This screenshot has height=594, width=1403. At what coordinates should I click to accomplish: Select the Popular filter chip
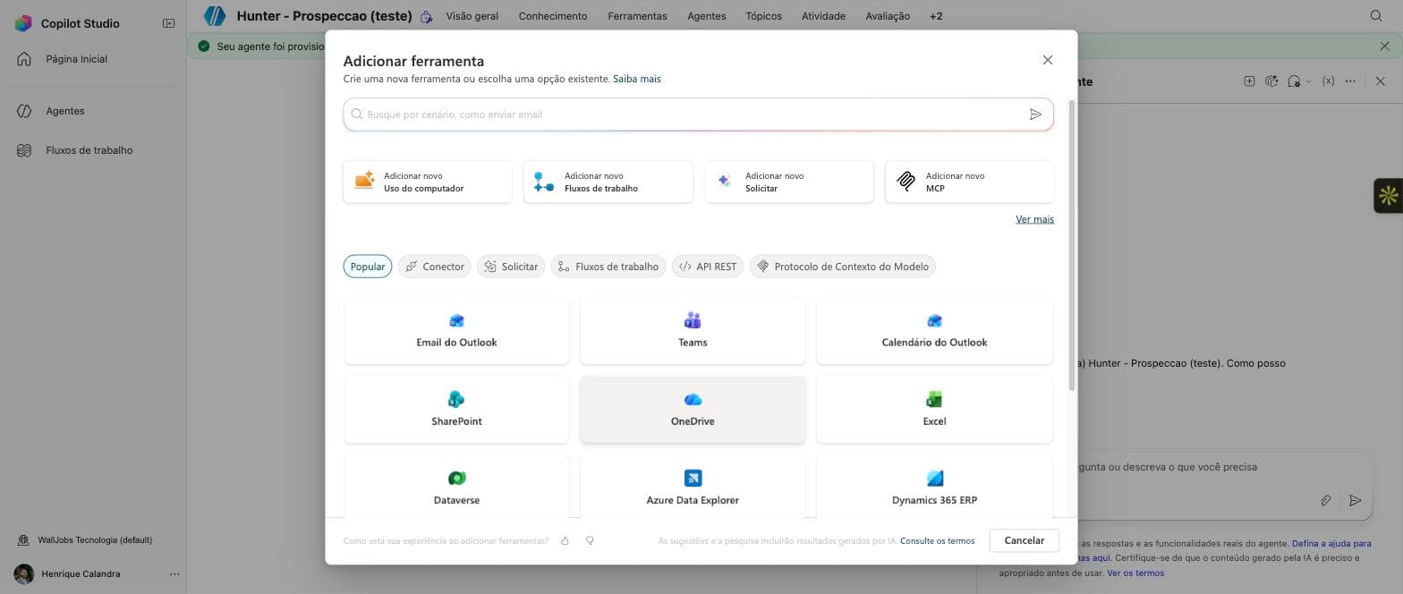368,267
